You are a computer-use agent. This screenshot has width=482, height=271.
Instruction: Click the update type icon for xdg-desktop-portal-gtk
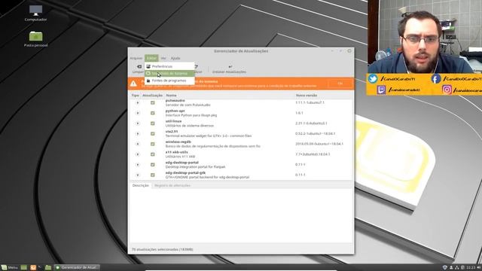(137, 175)
